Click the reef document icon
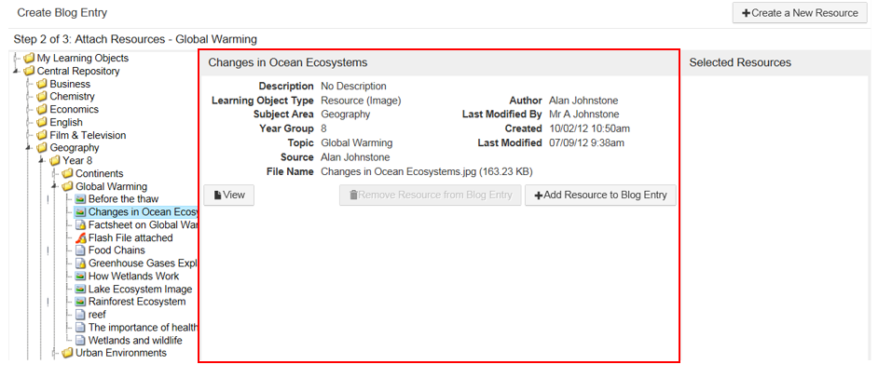The image size is (878, 378). [x=80, y=315]
